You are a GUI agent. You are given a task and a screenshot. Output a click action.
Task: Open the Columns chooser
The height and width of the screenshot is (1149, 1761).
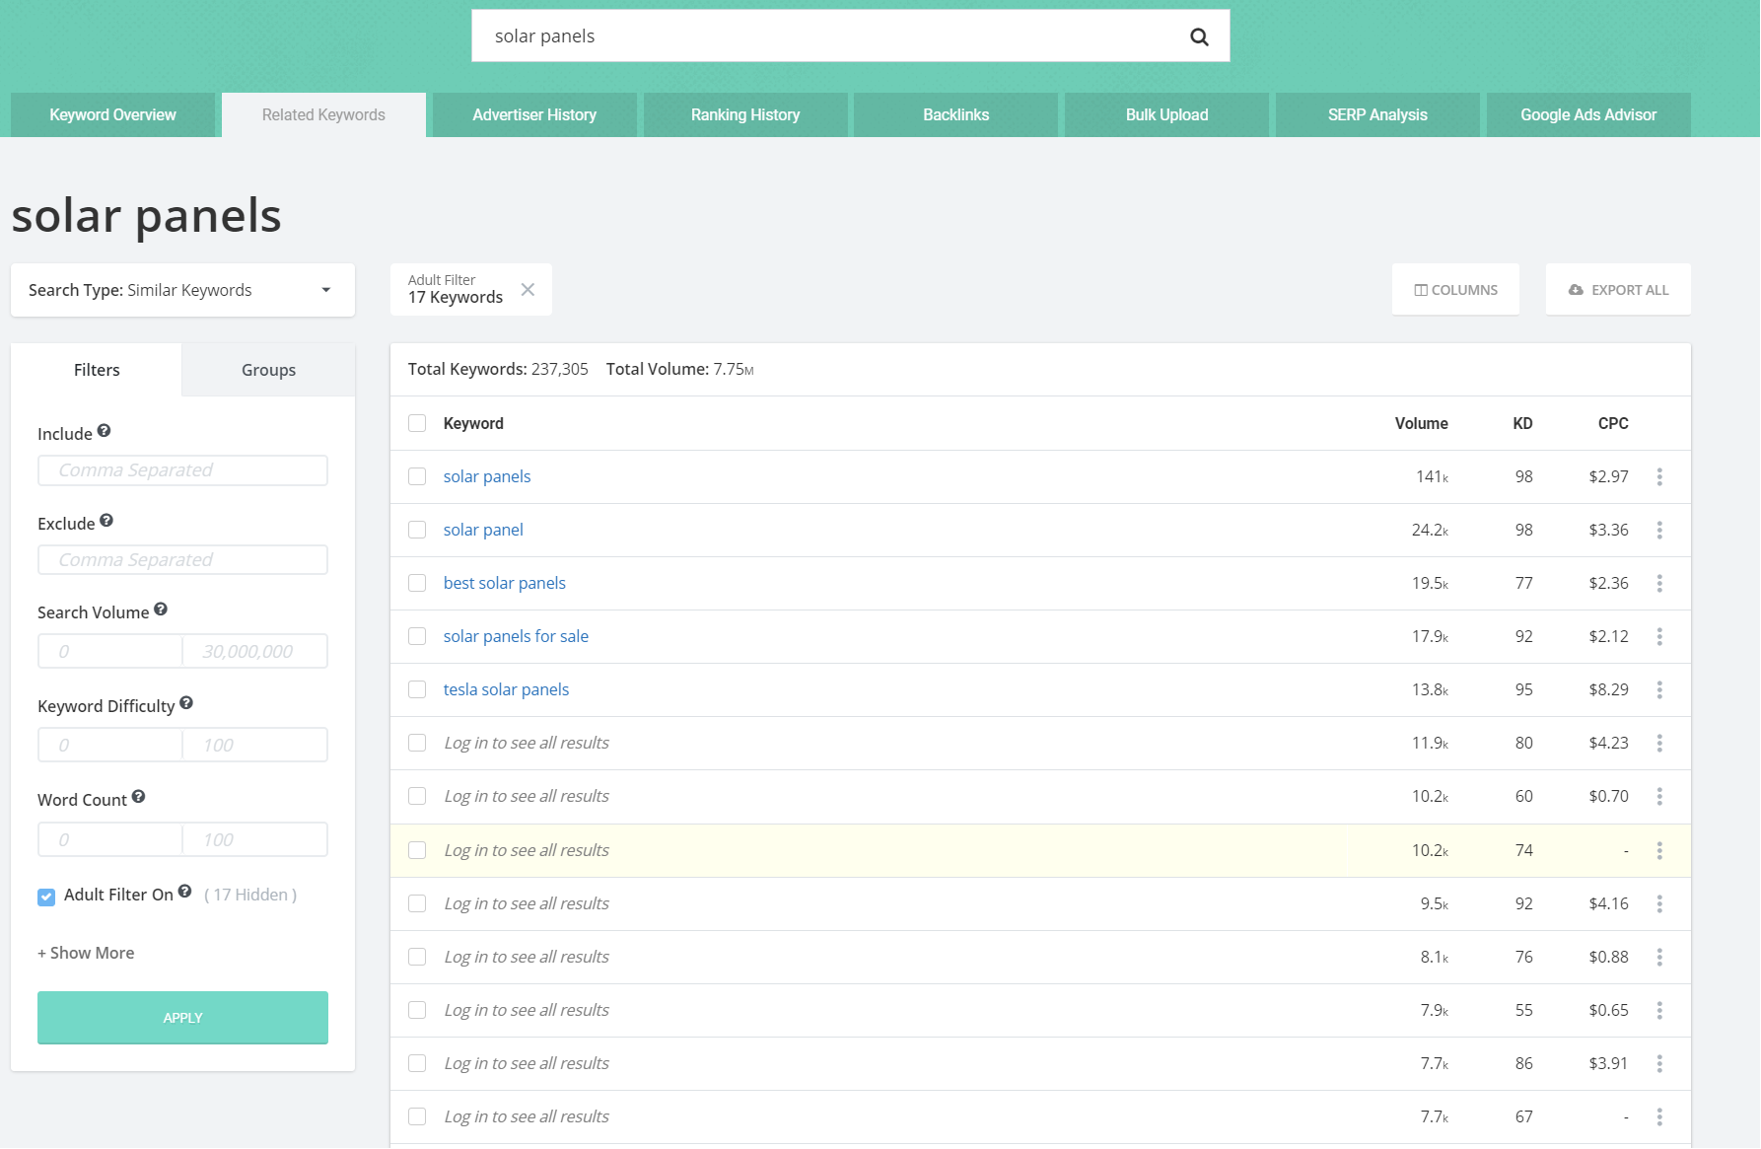pyautogui.click(x=1455, y=290)
